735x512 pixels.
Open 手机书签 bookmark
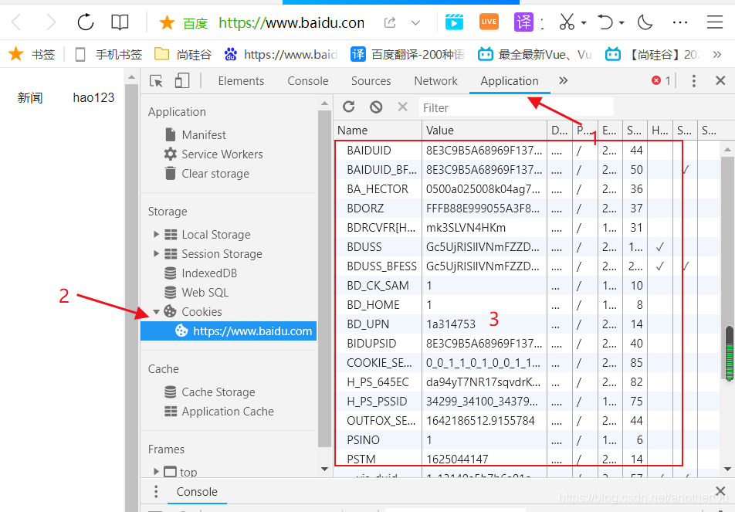tap(108, 54)
